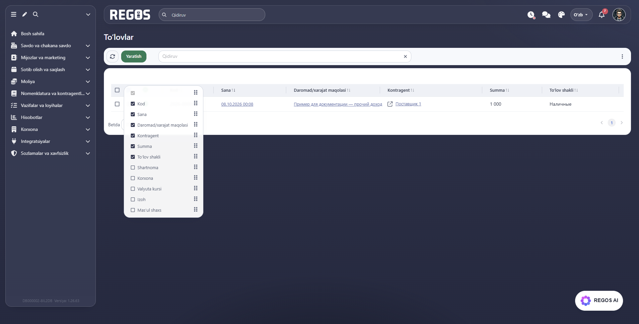
Task: Open Korxona sidebar item
Action: coord(51,129)
